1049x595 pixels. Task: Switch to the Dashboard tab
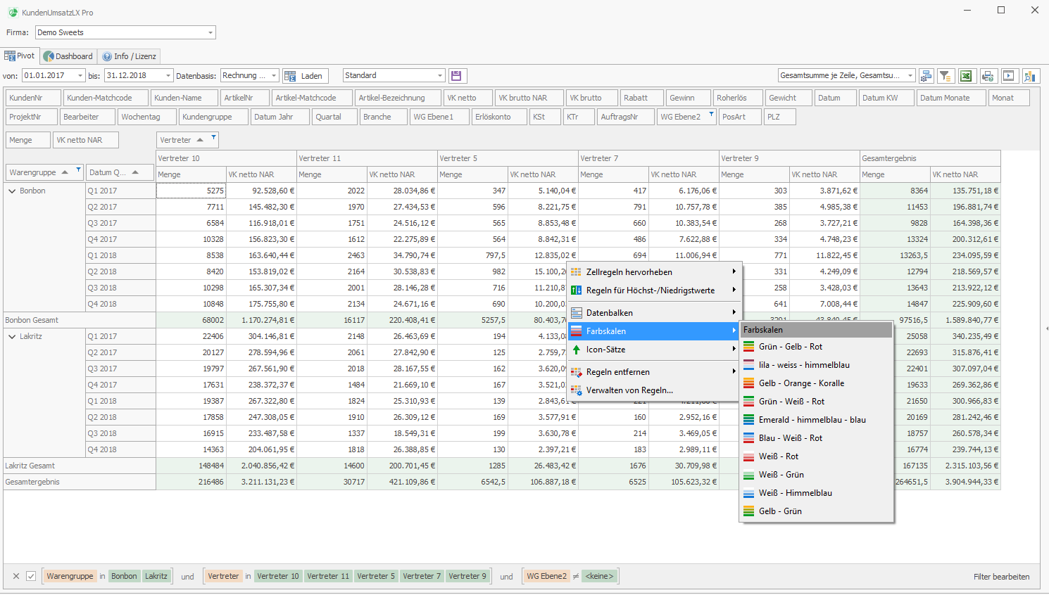pos(68,56)
